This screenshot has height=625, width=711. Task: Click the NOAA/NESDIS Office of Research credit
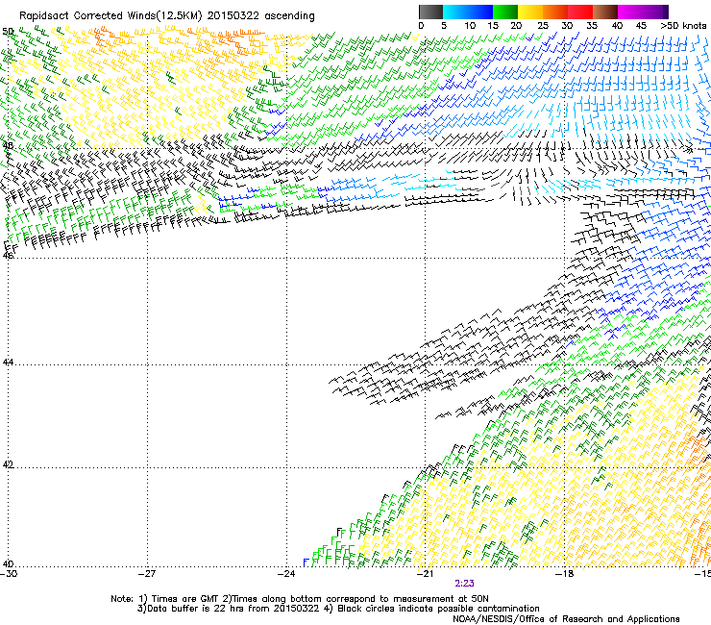click(566, 619)
